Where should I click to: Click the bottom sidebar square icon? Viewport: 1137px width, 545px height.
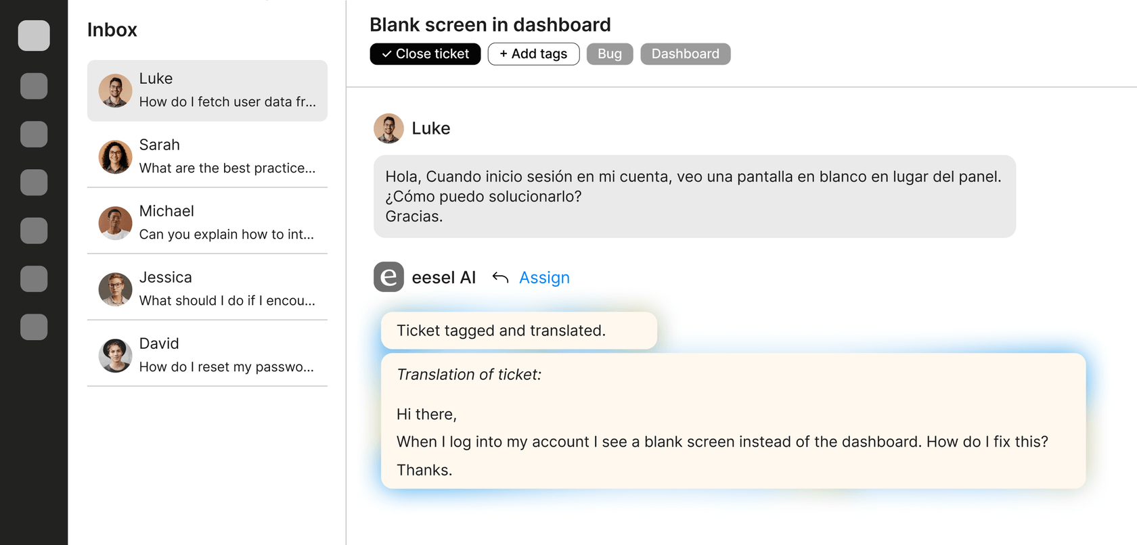click(x=34, y=327)
